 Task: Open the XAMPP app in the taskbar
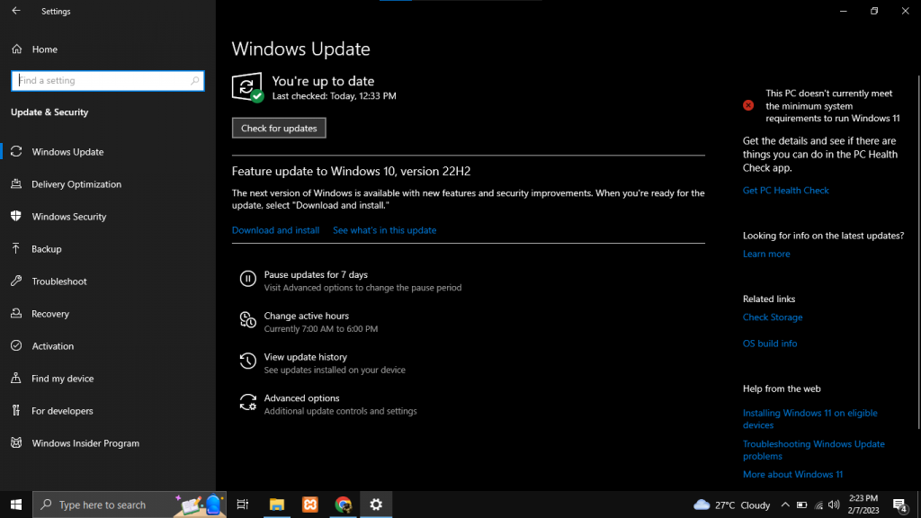[310, 505]
